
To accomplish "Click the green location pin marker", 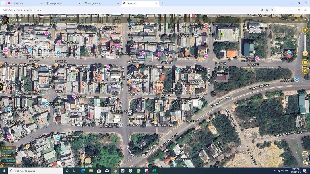I will click(221, 35).
